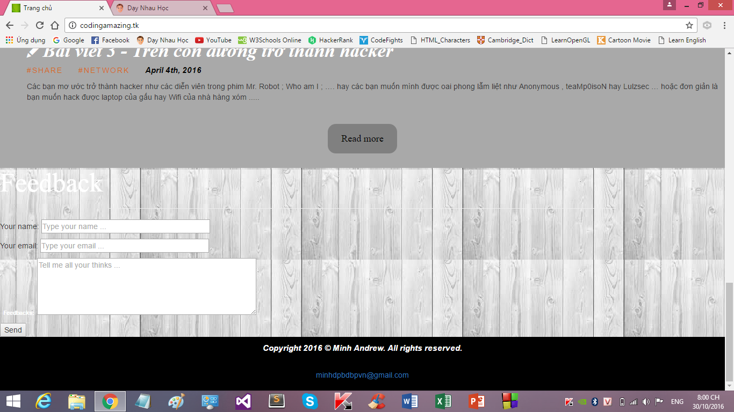Viewport: 734px width, 412px height.
Task: Launch Visual Studio from the taskbar
Action: point(243,401)
